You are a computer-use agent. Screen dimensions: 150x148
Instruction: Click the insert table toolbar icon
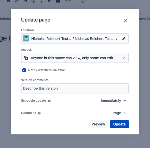(50, 1)
